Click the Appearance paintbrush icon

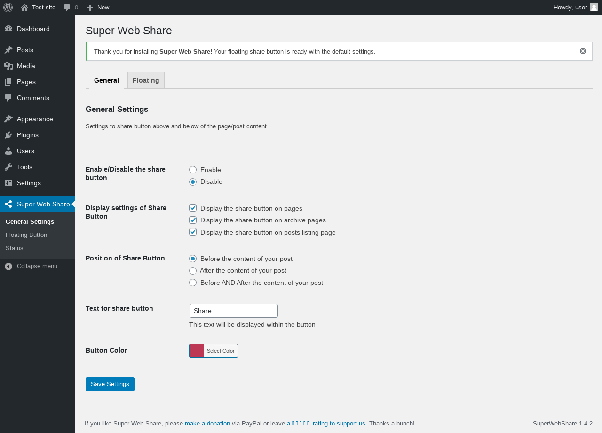point(8,119)
